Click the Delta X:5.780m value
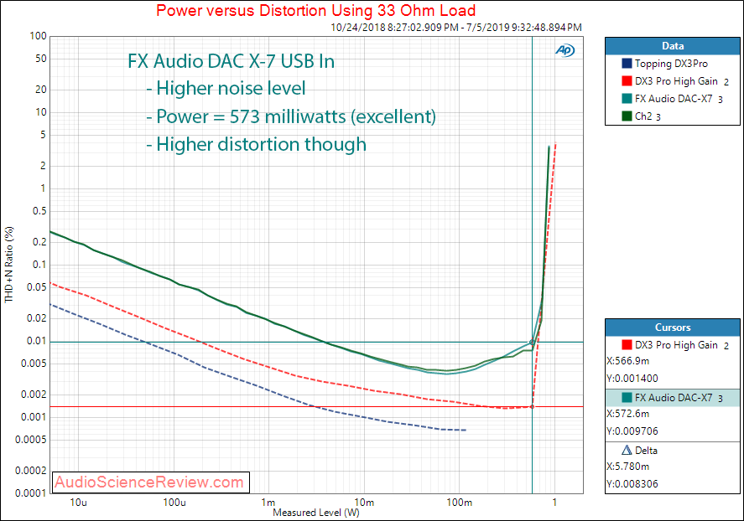The height and width of the screenshot is (521, 744). click(x=627, y=467)
